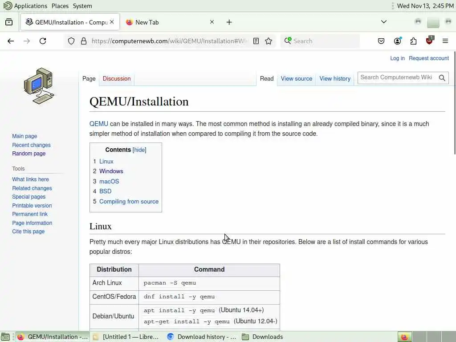The image size is (456, 342).
Task: Switch to the New Tab tab
Action: [x=170, y=22]
